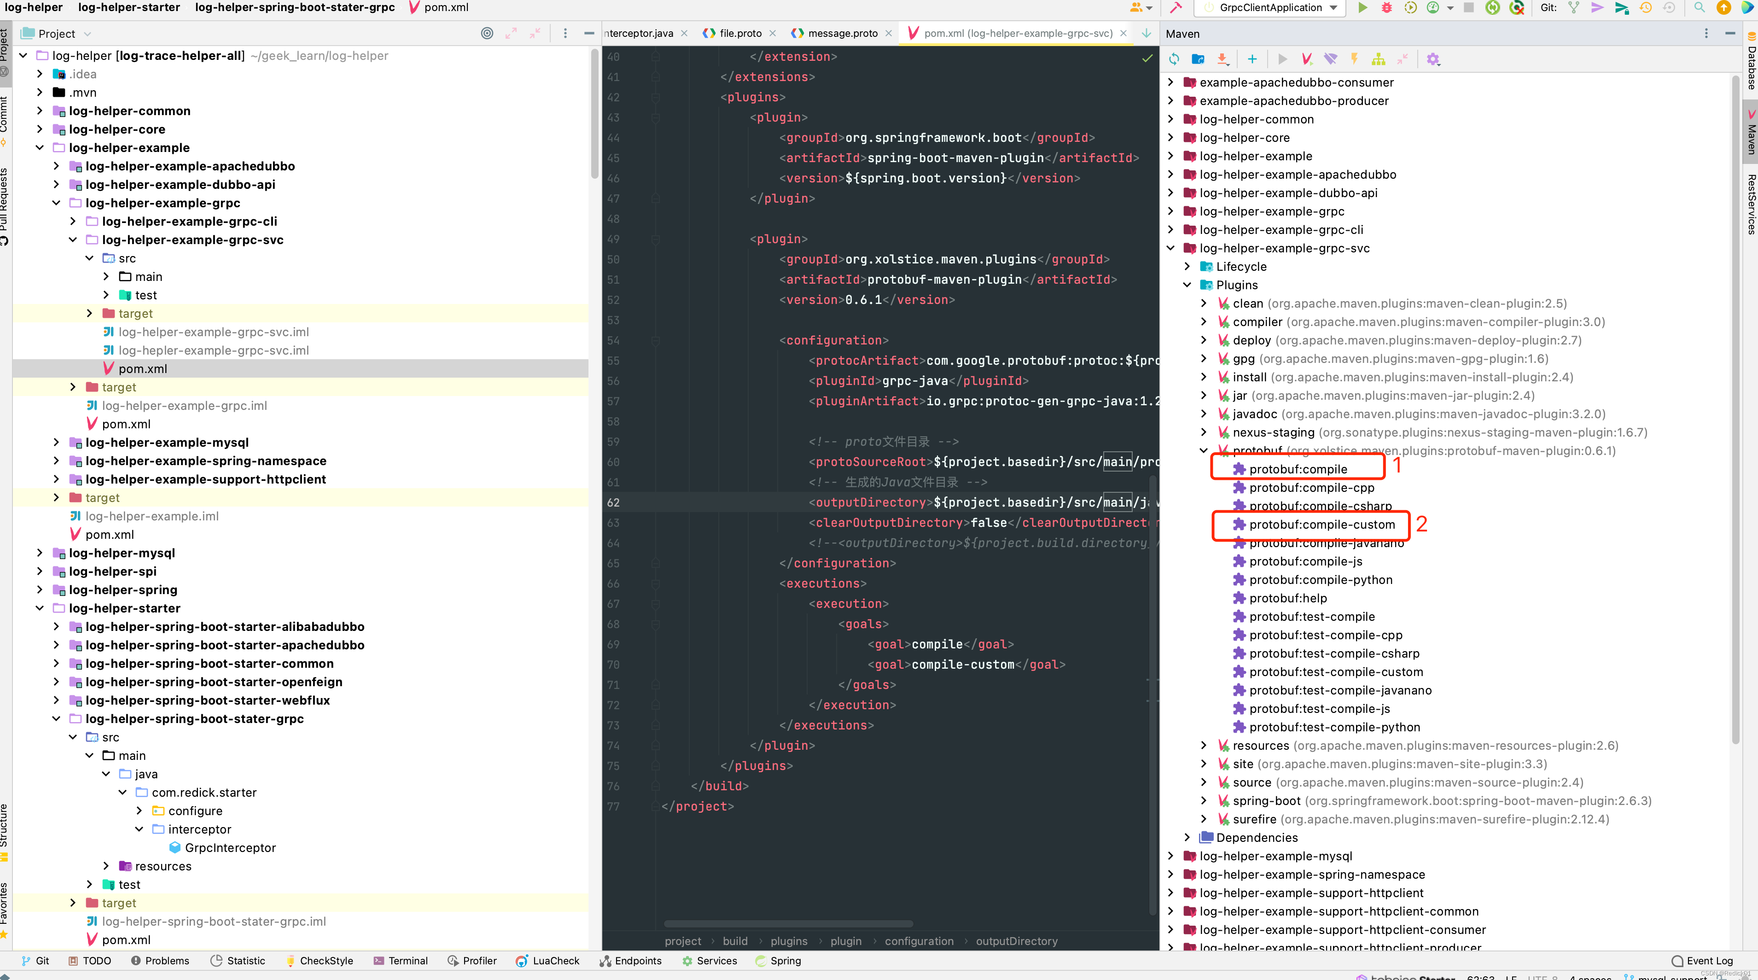Show Git history clock icon
Image resolution: width=1758 pixels, height=980 pixels.
coord(1645,7)
